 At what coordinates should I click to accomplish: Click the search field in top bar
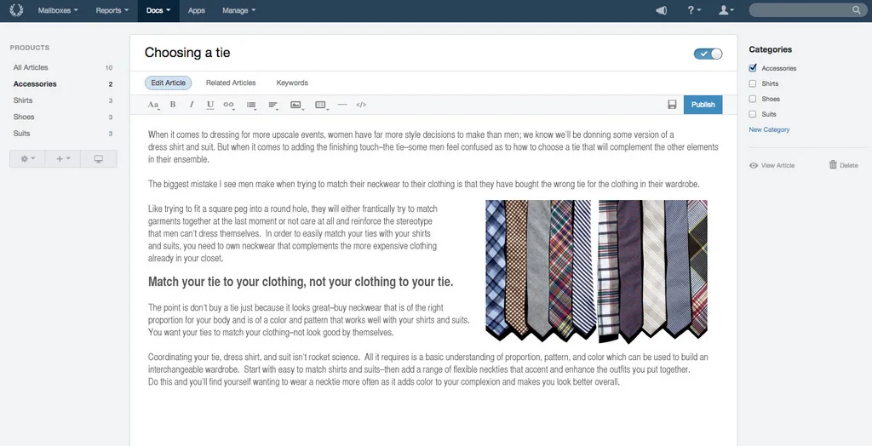pyautogui.click(x=806, y=10)
